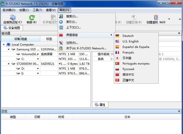
Task: Click the German flag icon
Action: point(117,36)
